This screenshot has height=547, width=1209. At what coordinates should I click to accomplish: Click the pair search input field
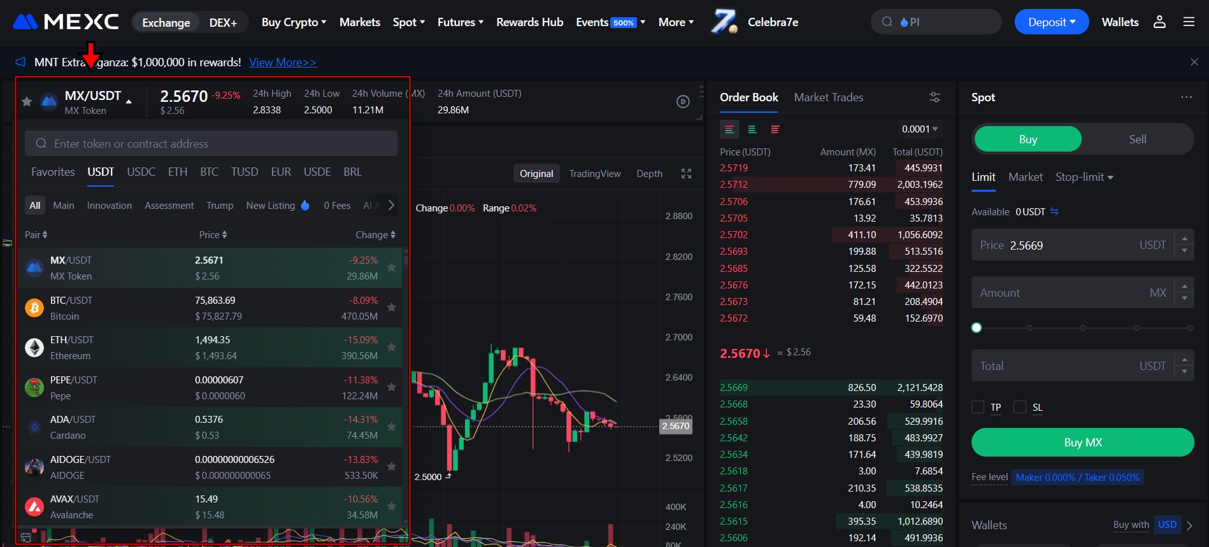(211, 144)
